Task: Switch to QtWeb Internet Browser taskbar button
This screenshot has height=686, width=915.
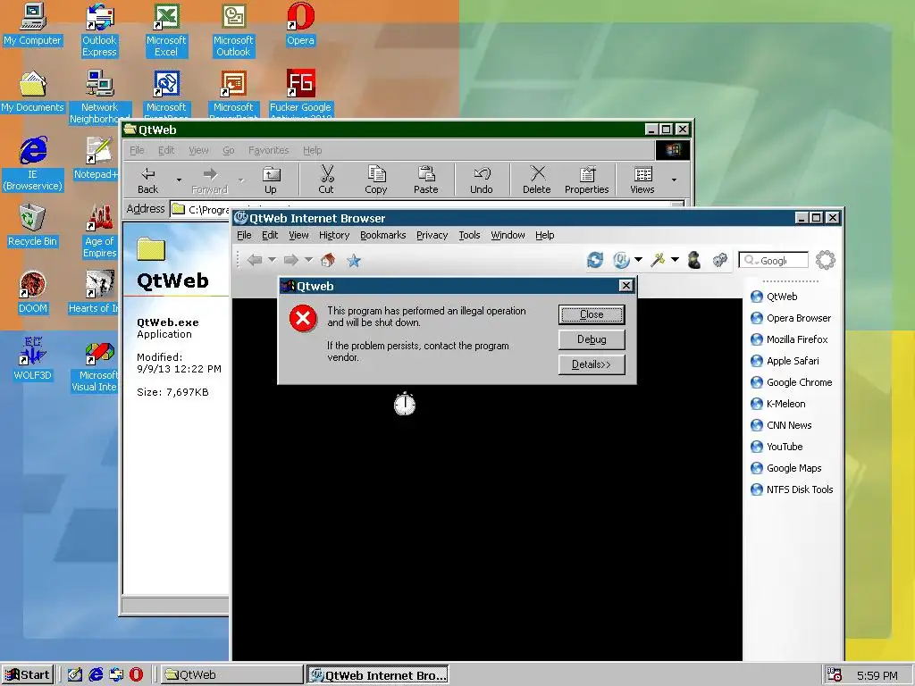Action: (x=378, y=675)
